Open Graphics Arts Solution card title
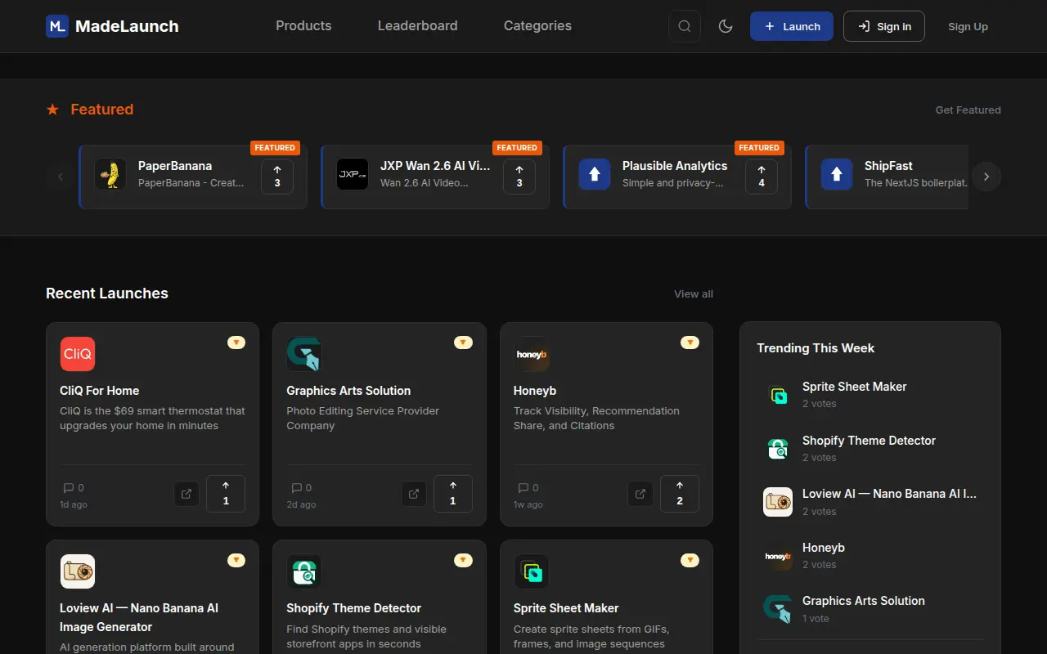The width and height of the screenshot is (1047, 654). point(348,391)
